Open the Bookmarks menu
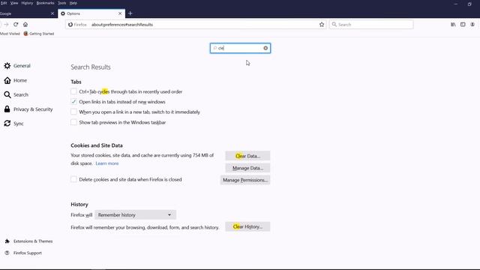The image size is (480, 270). pyautogui.click(x=45, y=3)
